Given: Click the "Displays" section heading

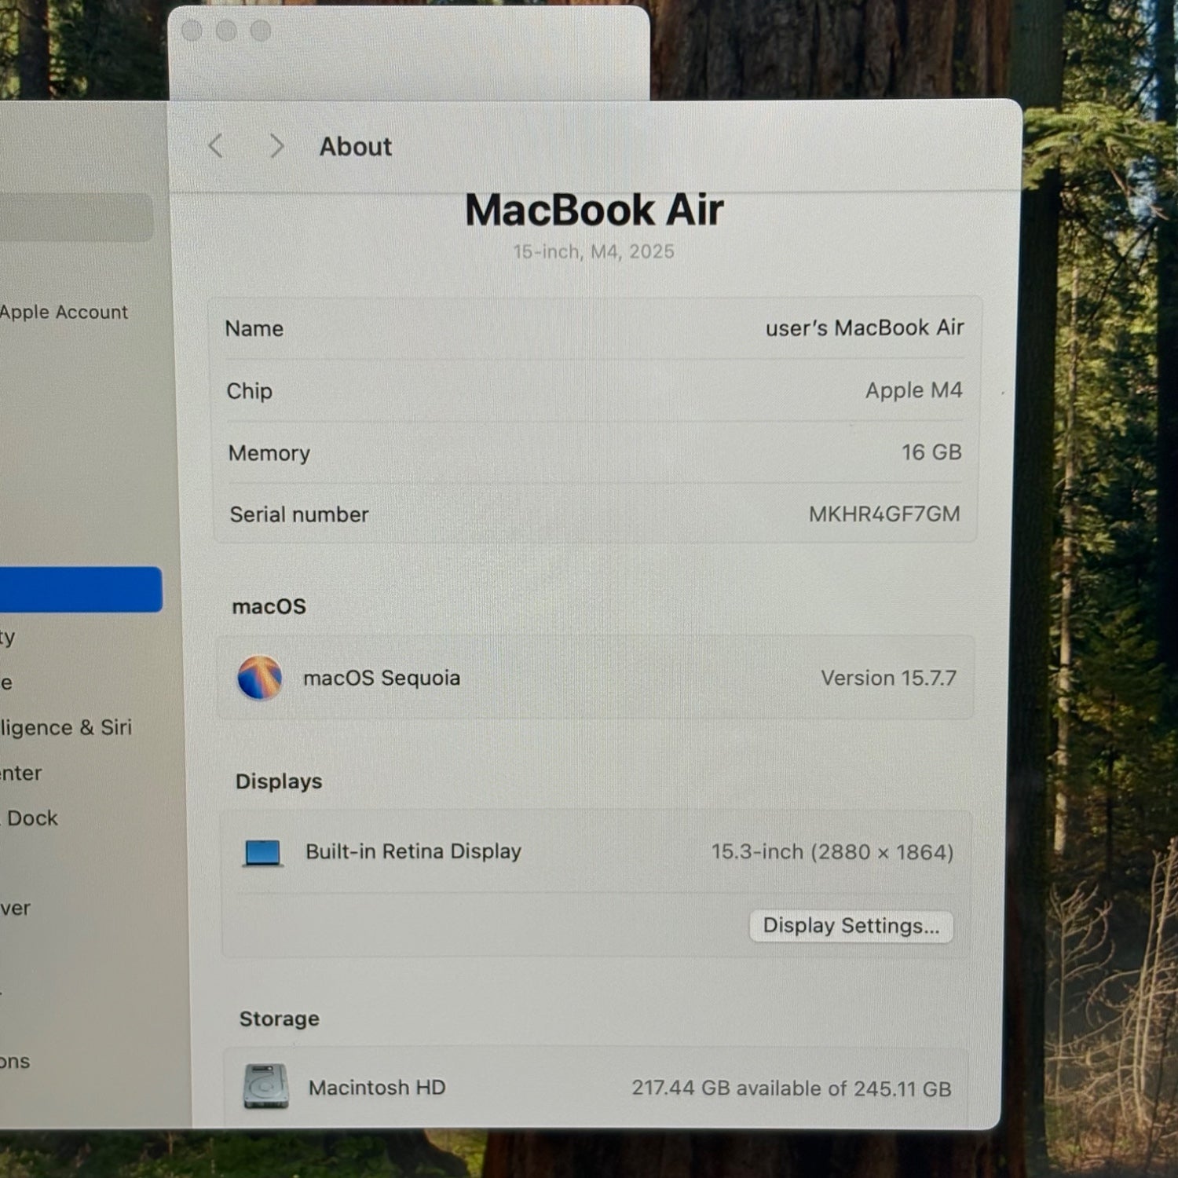Looking at the screenshot, I should [279, 781].
